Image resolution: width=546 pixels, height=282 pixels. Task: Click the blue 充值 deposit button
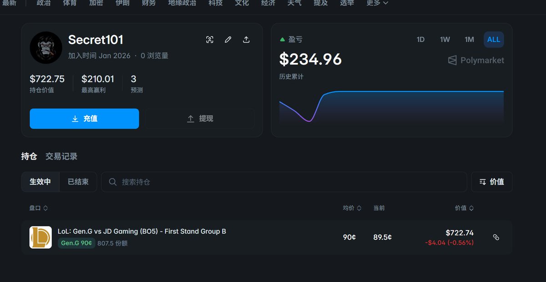(84, 118)
